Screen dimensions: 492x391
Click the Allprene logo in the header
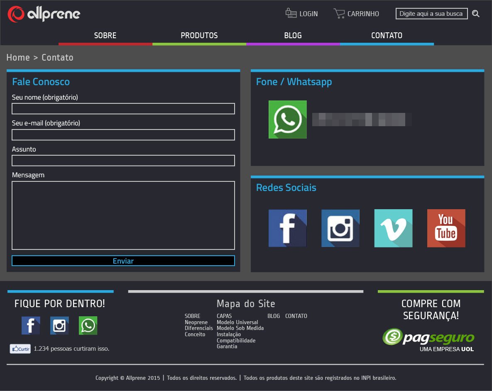click(44, 14)
